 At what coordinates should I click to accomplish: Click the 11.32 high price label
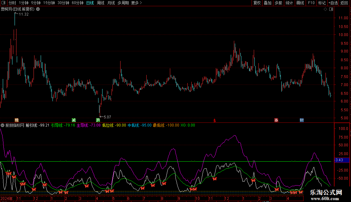tap(24, 14)
